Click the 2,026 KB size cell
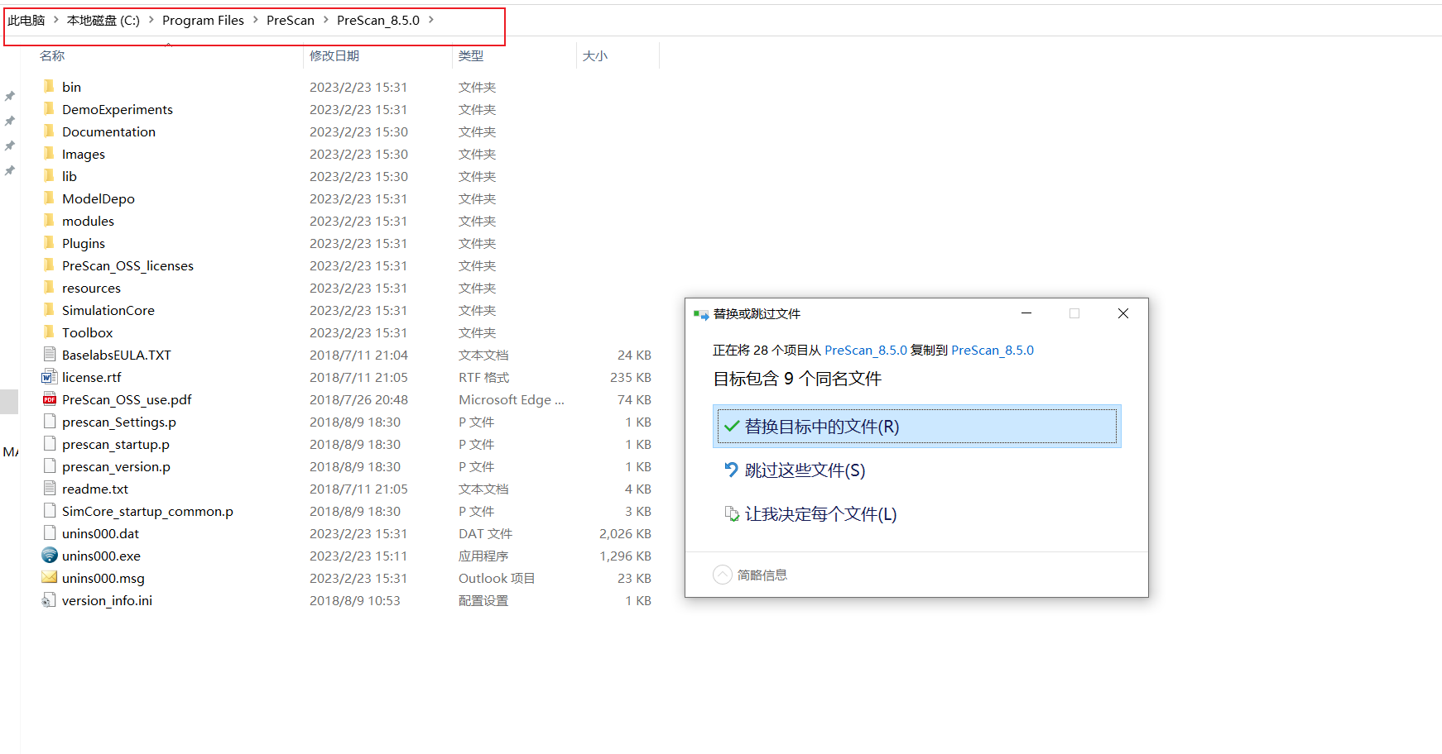This screenshot has height=754, width=1442. (x=625, y=533)
